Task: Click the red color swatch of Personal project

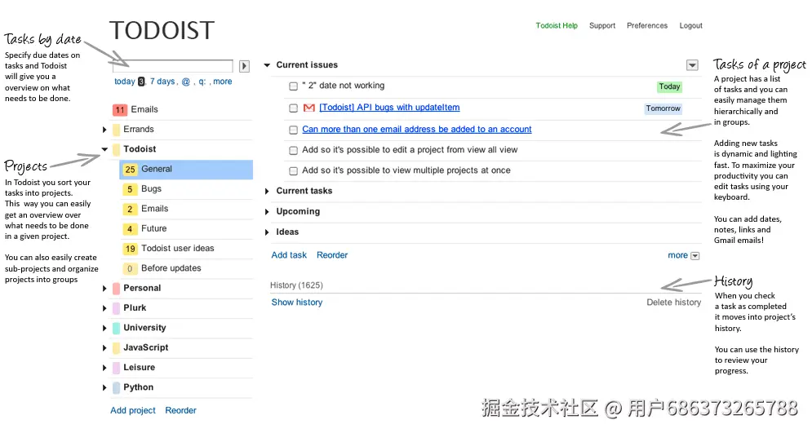Action: (x=116, y=288)
